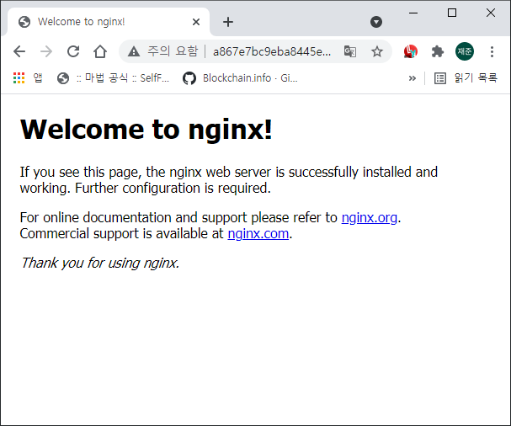Viewport: 511px width, 426px height.
Task: Click the red extension icon in the toolbar
Action: pos(410,51)
